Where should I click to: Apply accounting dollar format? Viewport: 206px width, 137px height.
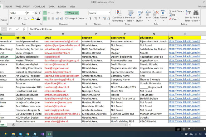coord(90,18)
